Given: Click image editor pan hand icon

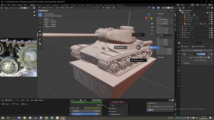Looking at the screenshot, I should click(x=34, y=15).
